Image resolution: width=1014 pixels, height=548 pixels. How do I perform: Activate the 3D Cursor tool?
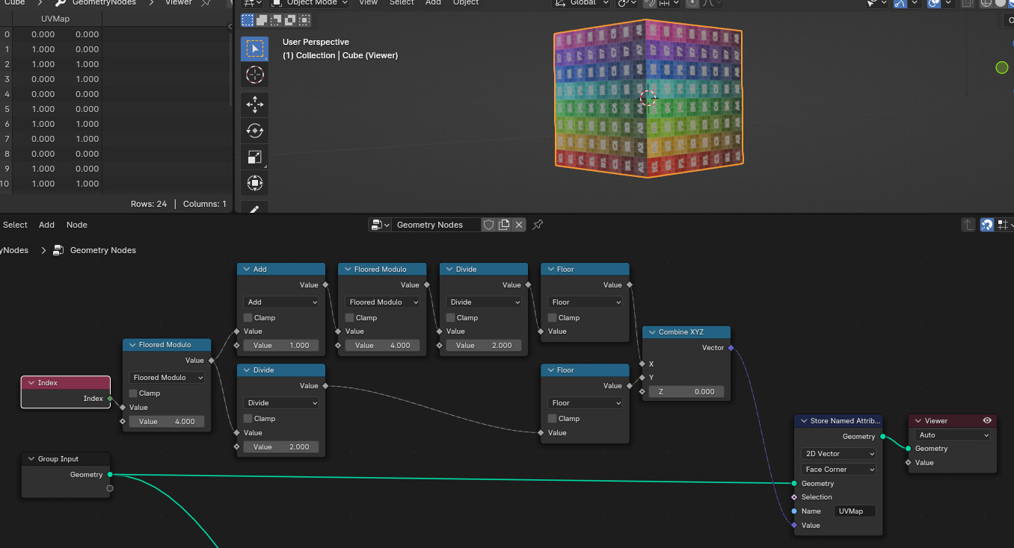tap(255, 75)
